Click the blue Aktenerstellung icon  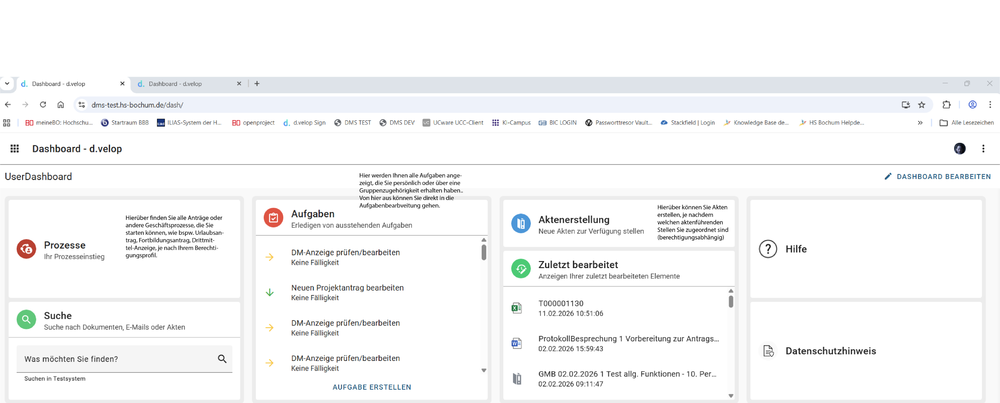click(521, 224)
